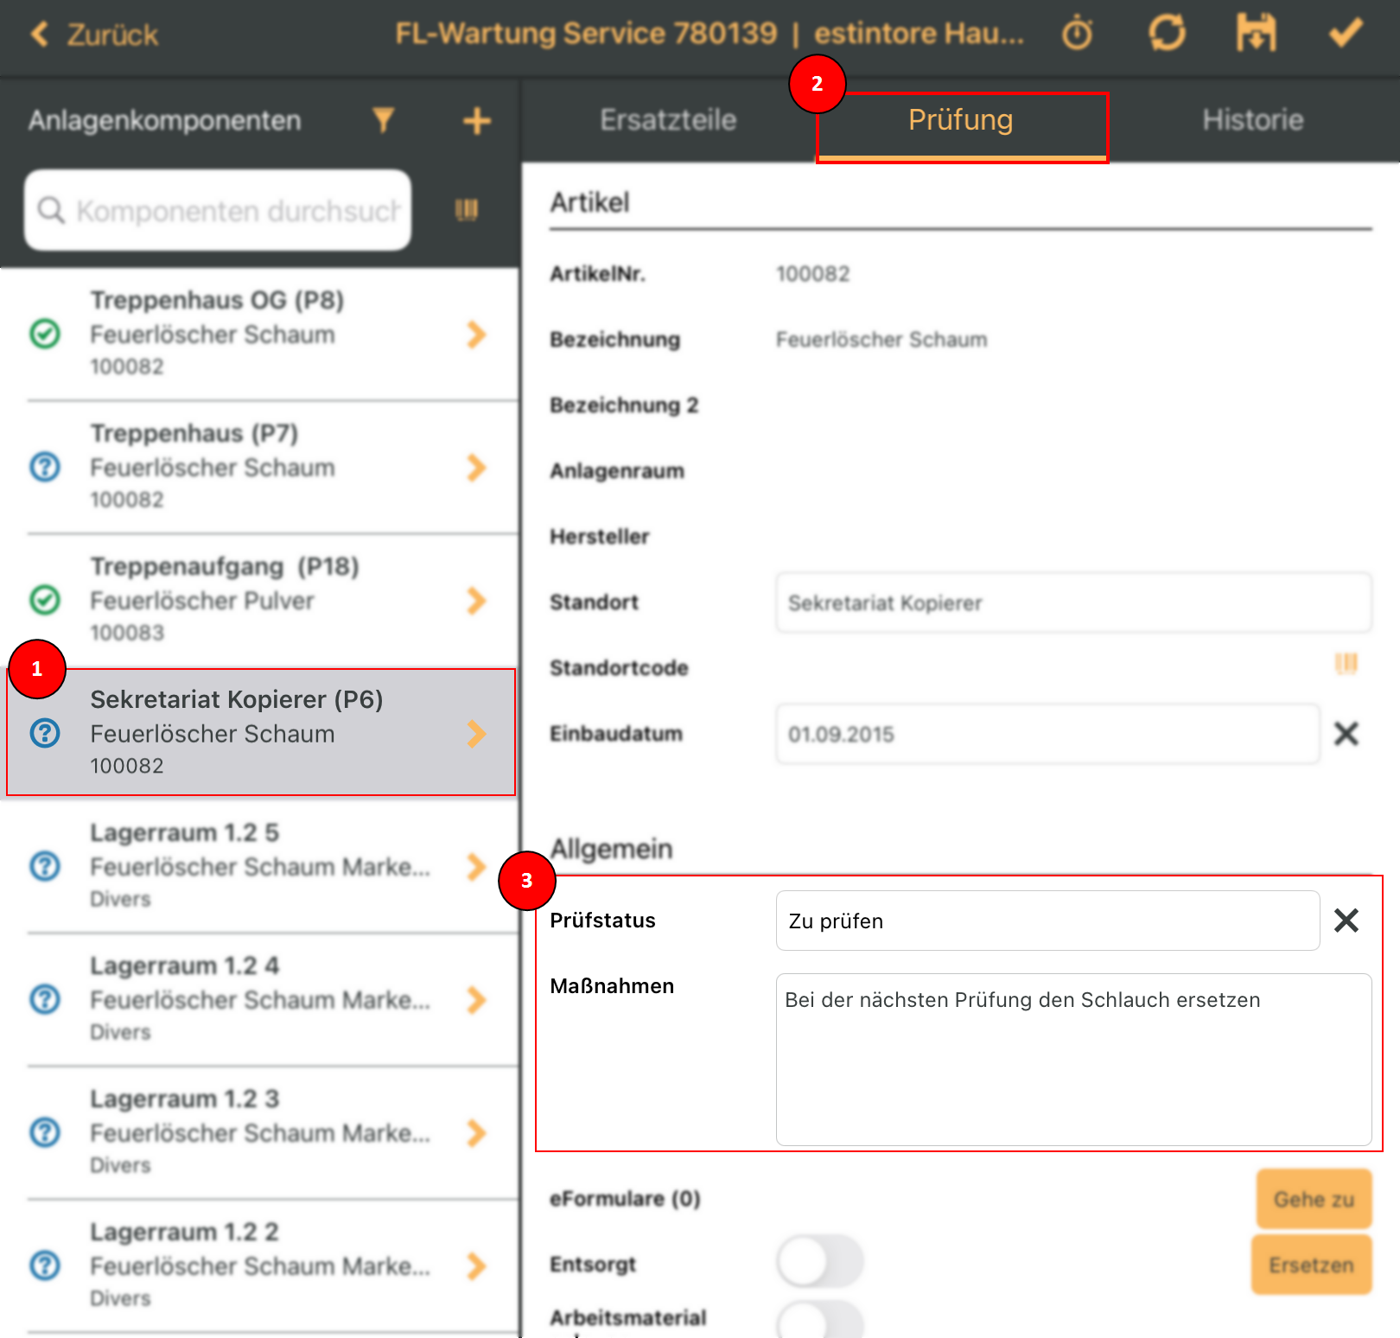Go back using the Zurück button
Image resolution: width=1400 pixels, height=1338 pixels.
coord(95,35)
